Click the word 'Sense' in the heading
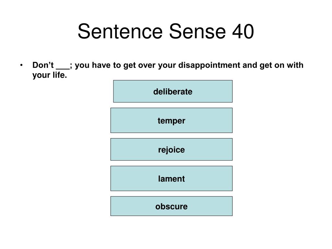 coord(197,31)
